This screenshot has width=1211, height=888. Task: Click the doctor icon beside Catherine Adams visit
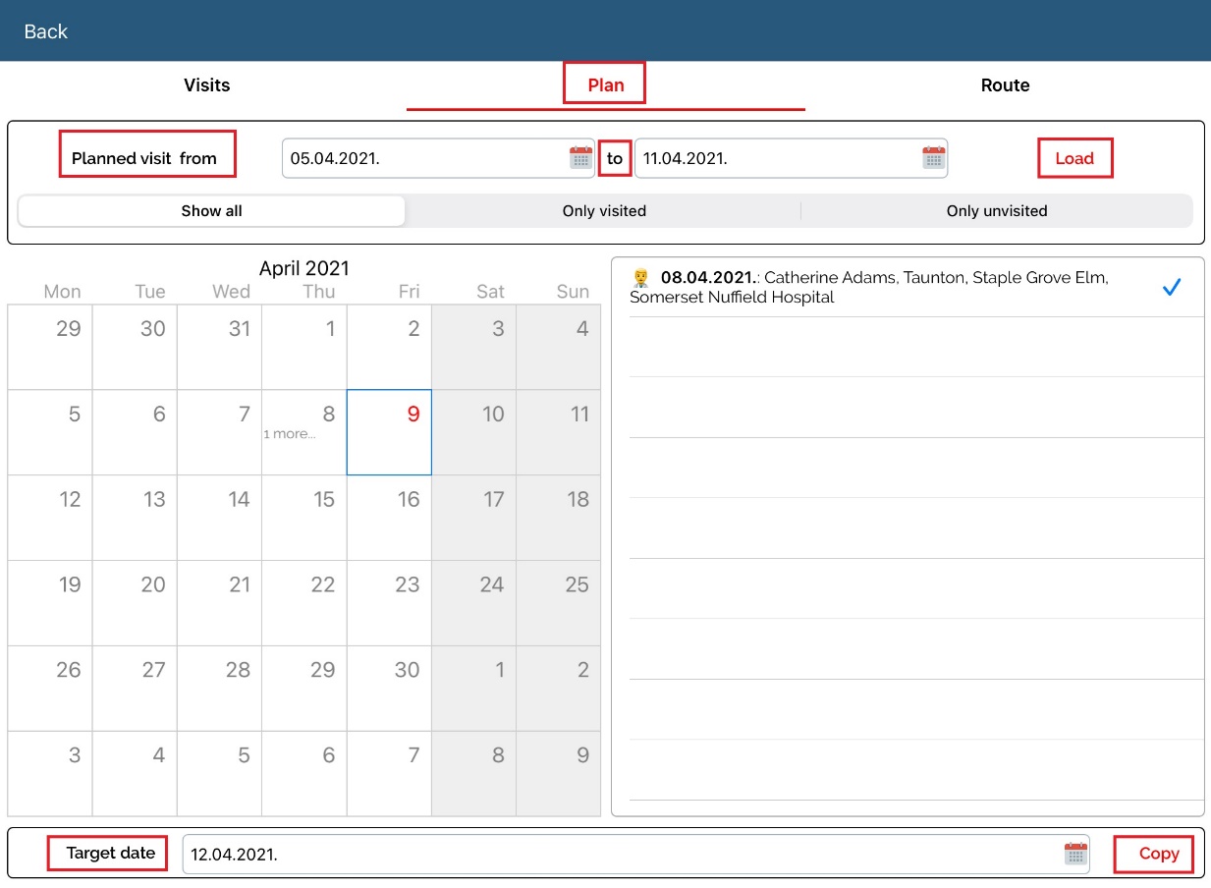coord(641,278)
